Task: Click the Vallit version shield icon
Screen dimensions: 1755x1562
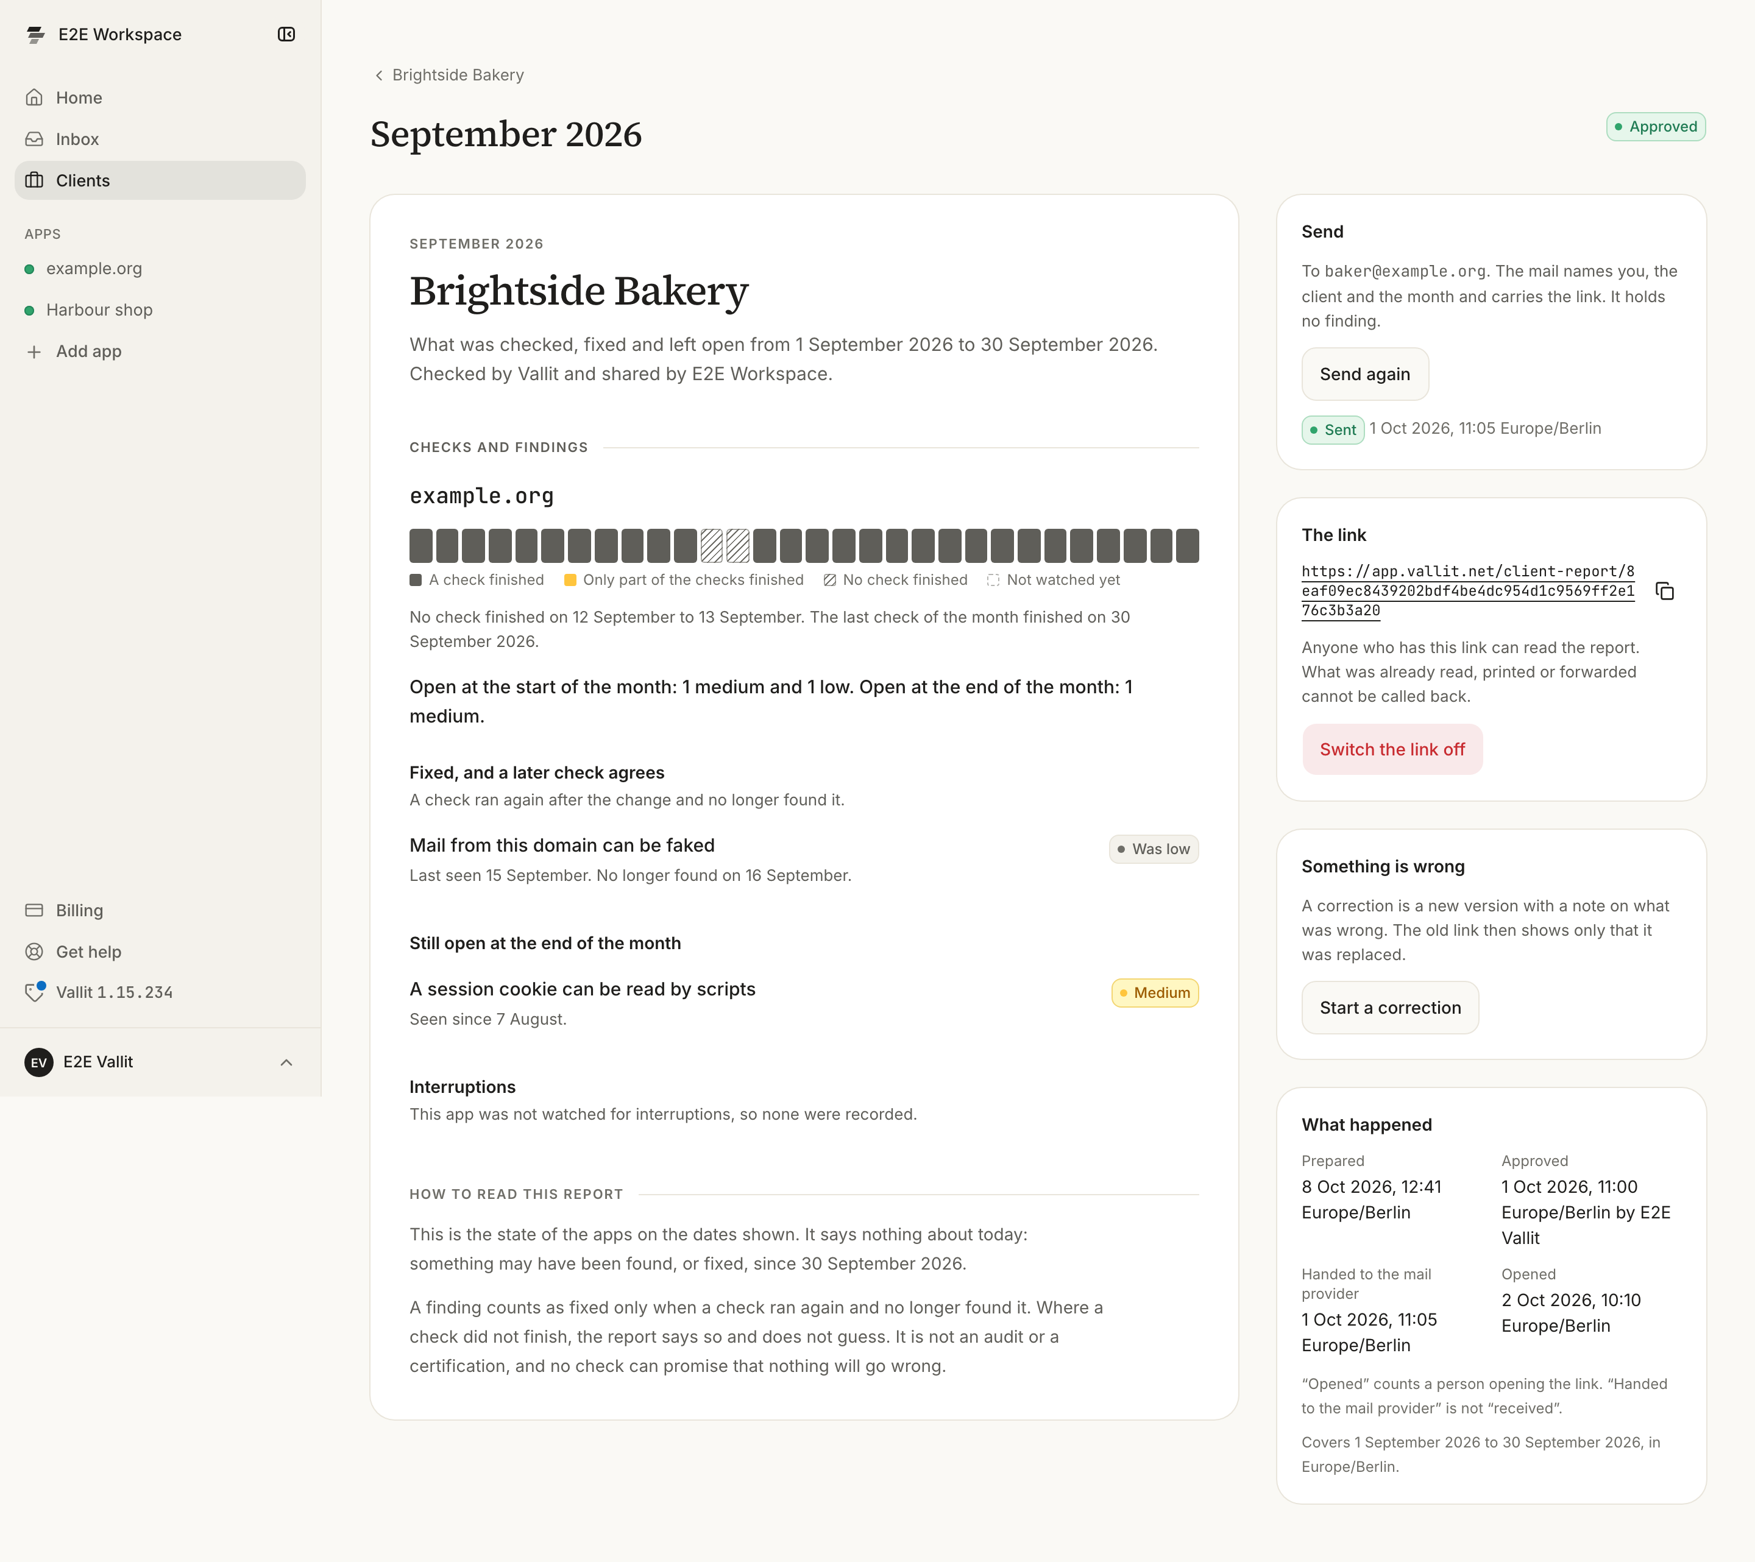Action: (34, 992)
